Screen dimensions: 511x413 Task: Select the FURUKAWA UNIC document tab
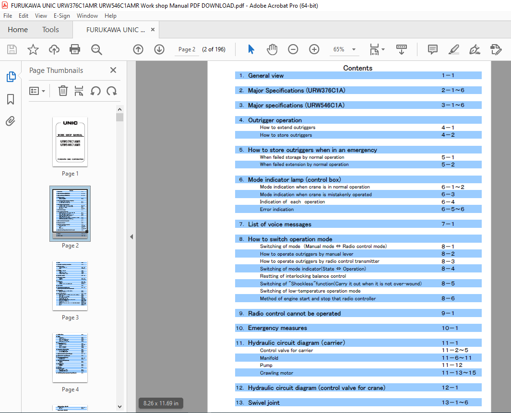coord(116,30)
